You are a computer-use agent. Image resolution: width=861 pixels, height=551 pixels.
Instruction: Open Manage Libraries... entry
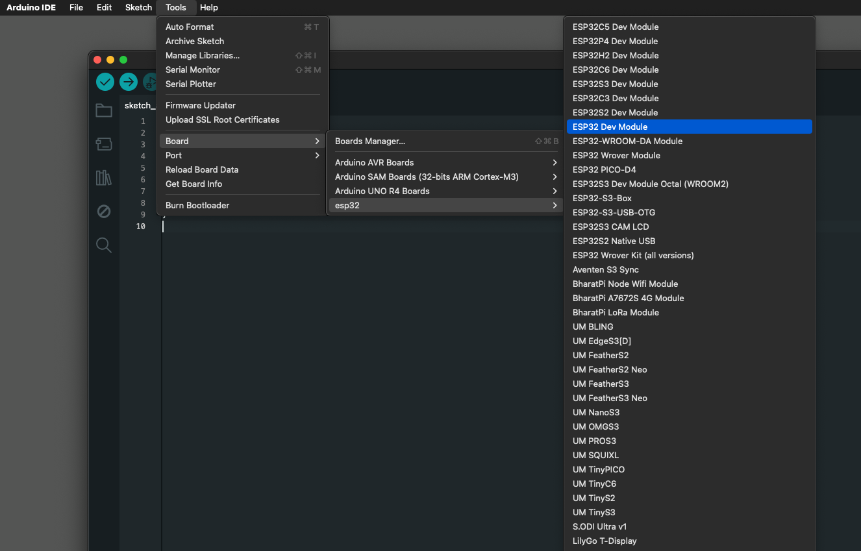coord(243,55)
